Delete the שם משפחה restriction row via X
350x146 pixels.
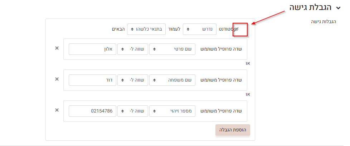click(57, 79)
